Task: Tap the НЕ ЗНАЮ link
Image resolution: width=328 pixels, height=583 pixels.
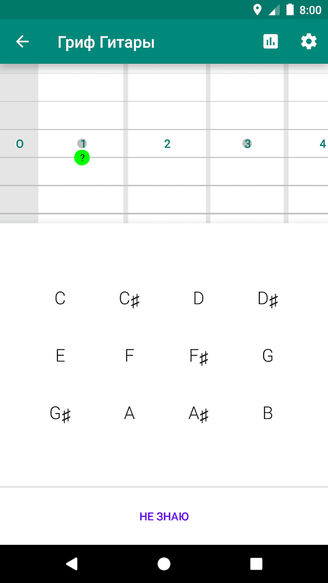Action: click(x=164, y=517)
